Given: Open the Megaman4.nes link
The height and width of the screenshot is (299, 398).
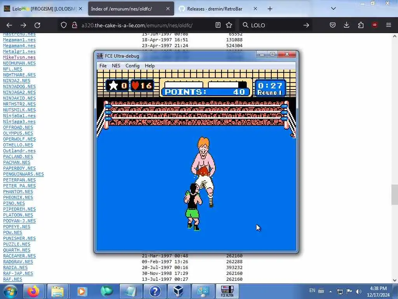Looking at the screenshot, I should 19,46.
